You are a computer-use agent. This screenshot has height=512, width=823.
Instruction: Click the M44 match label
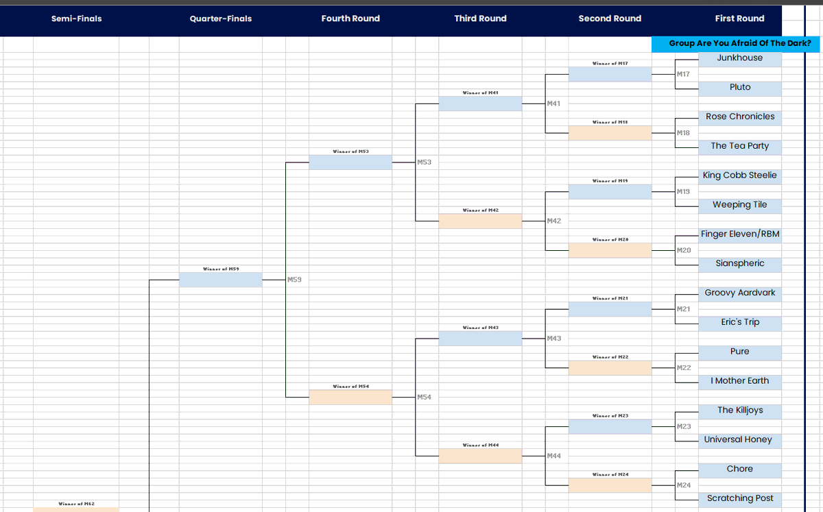tap(554, 456)
